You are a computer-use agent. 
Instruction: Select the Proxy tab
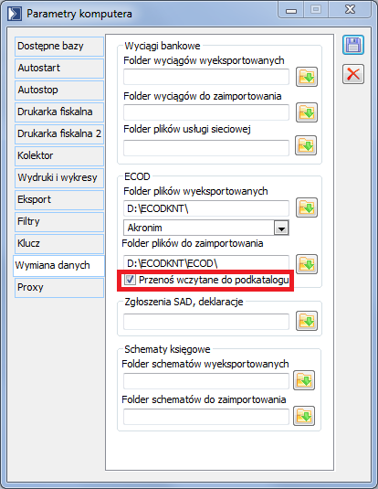(59, 288)
